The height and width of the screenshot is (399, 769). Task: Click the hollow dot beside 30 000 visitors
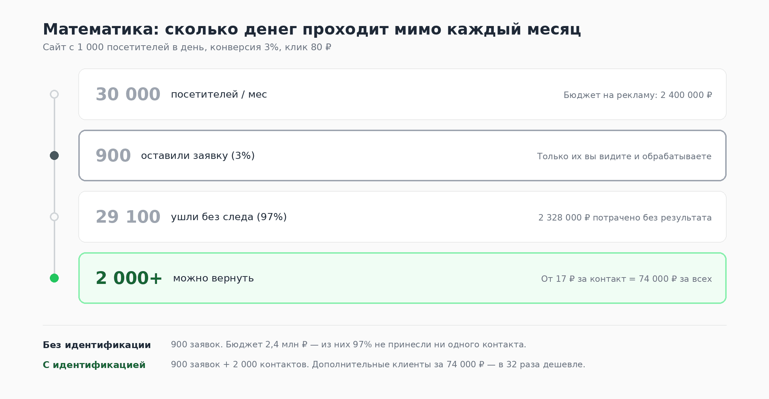tap(54, 94)
